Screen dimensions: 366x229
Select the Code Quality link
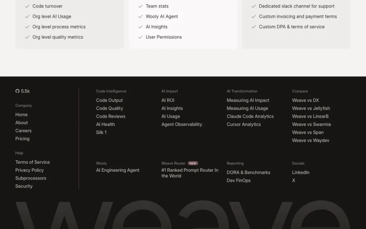(109, 108)
